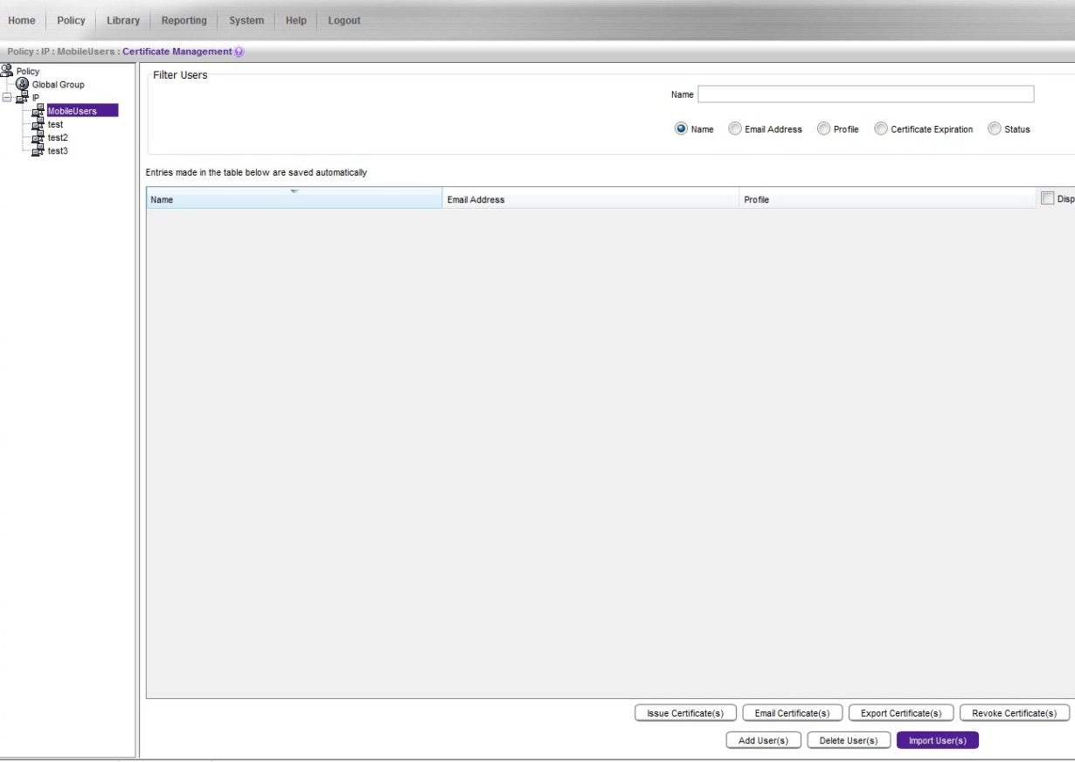Screen dimensions: 1075x762
Task: Sort table by Email Address column
Action: pos(590,199)
